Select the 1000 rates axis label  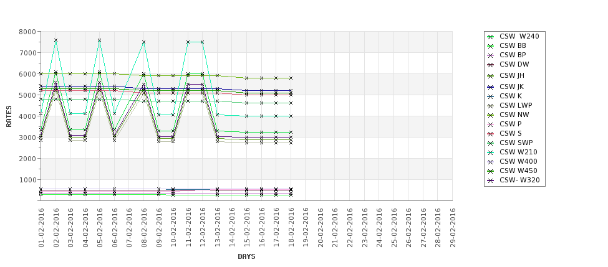(27, 179)
